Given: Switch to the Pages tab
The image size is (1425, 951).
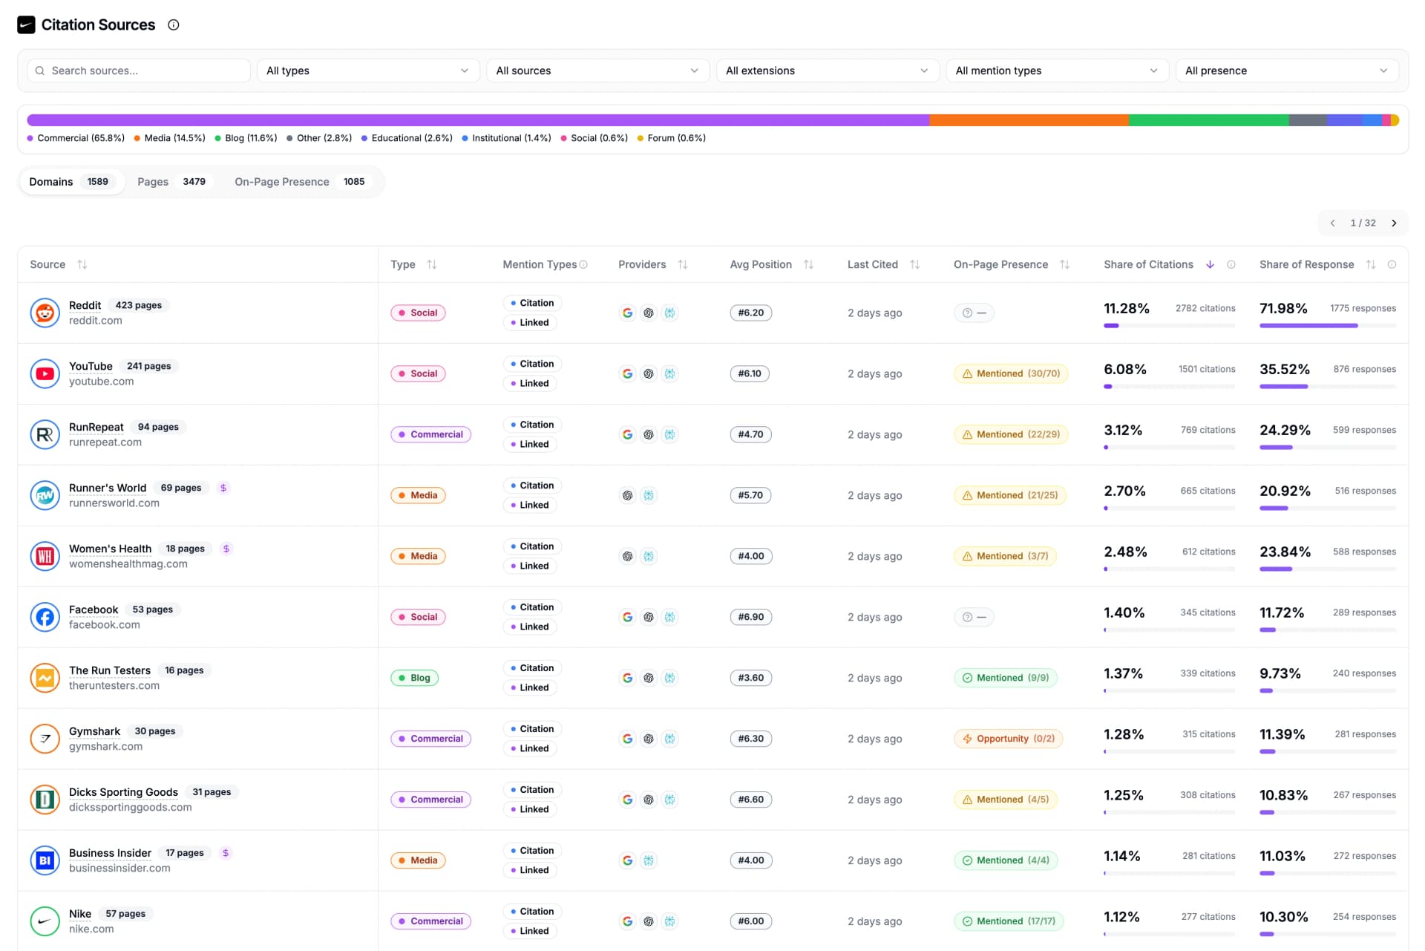Looking at the screenshot, I should 174,182.
